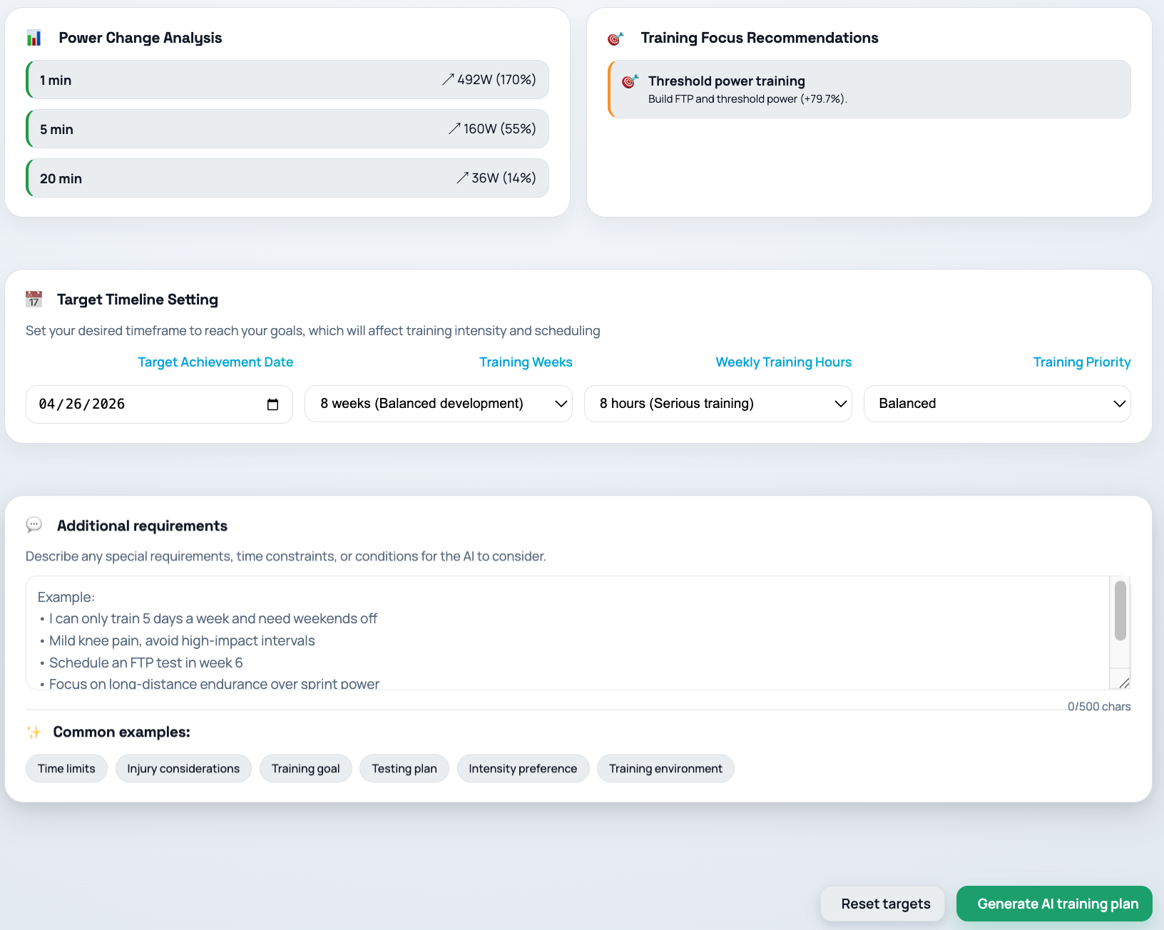Expand the Weekly Training Hours dropdown
1164x930 pixels.
click(718, 404)
